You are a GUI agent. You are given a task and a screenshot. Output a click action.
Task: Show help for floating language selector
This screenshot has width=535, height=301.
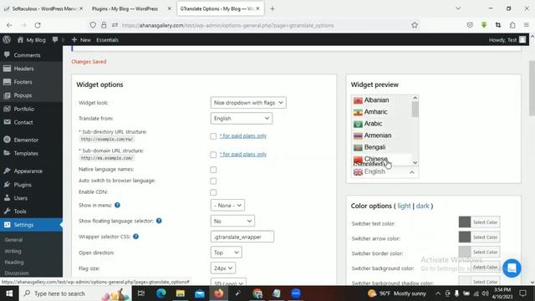[x=159, y=221]
